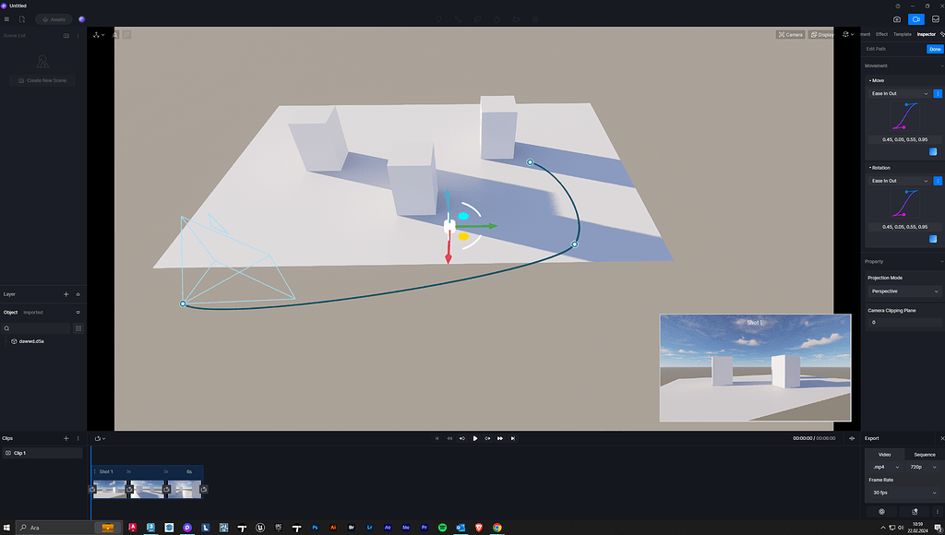Select the Object tab
Screen dimensions: 945x535
tap(10, 312)
